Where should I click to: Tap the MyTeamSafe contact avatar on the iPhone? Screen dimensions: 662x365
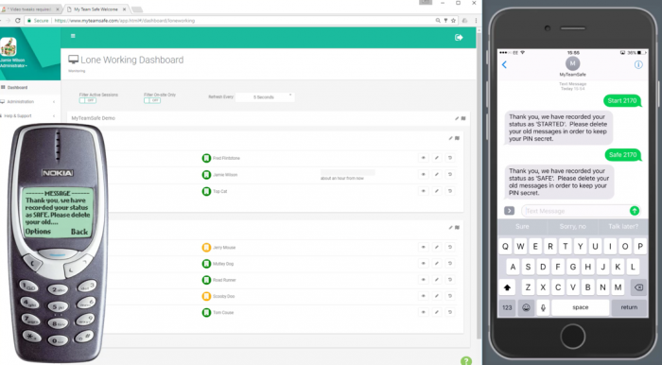(572, 63)
